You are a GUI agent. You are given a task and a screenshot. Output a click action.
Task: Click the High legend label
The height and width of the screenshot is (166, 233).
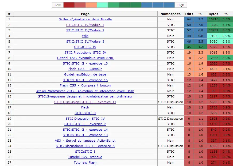pos(181,5)
